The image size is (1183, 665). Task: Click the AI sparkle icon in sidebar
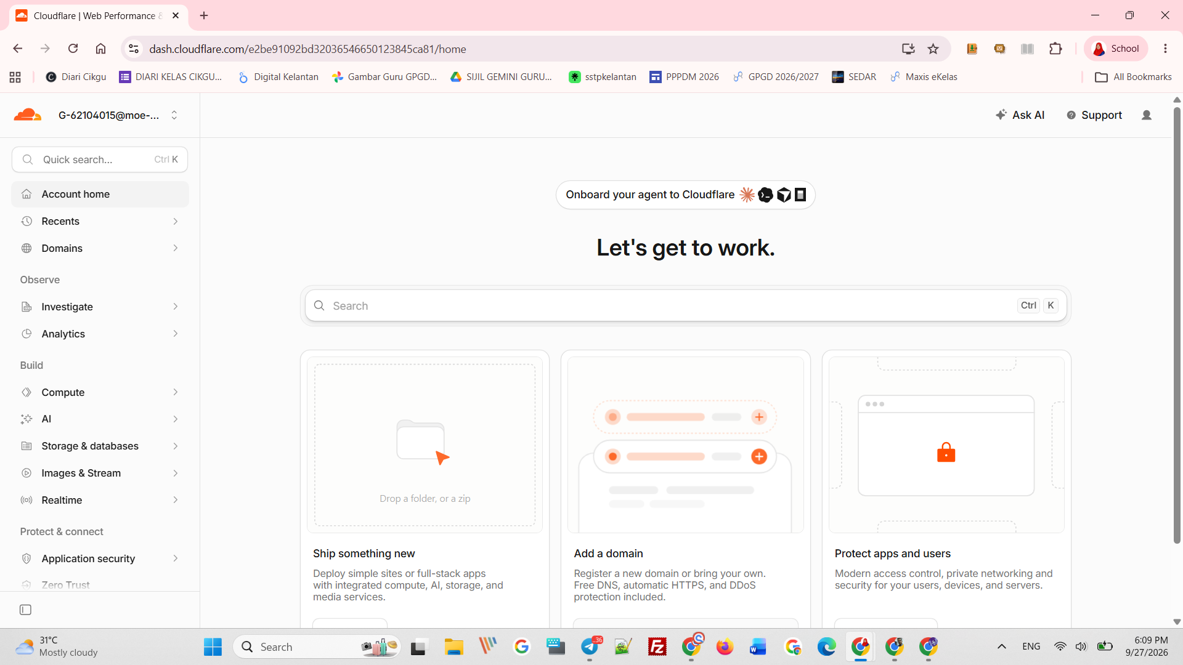pyautogui.click(x=26, y=419)
